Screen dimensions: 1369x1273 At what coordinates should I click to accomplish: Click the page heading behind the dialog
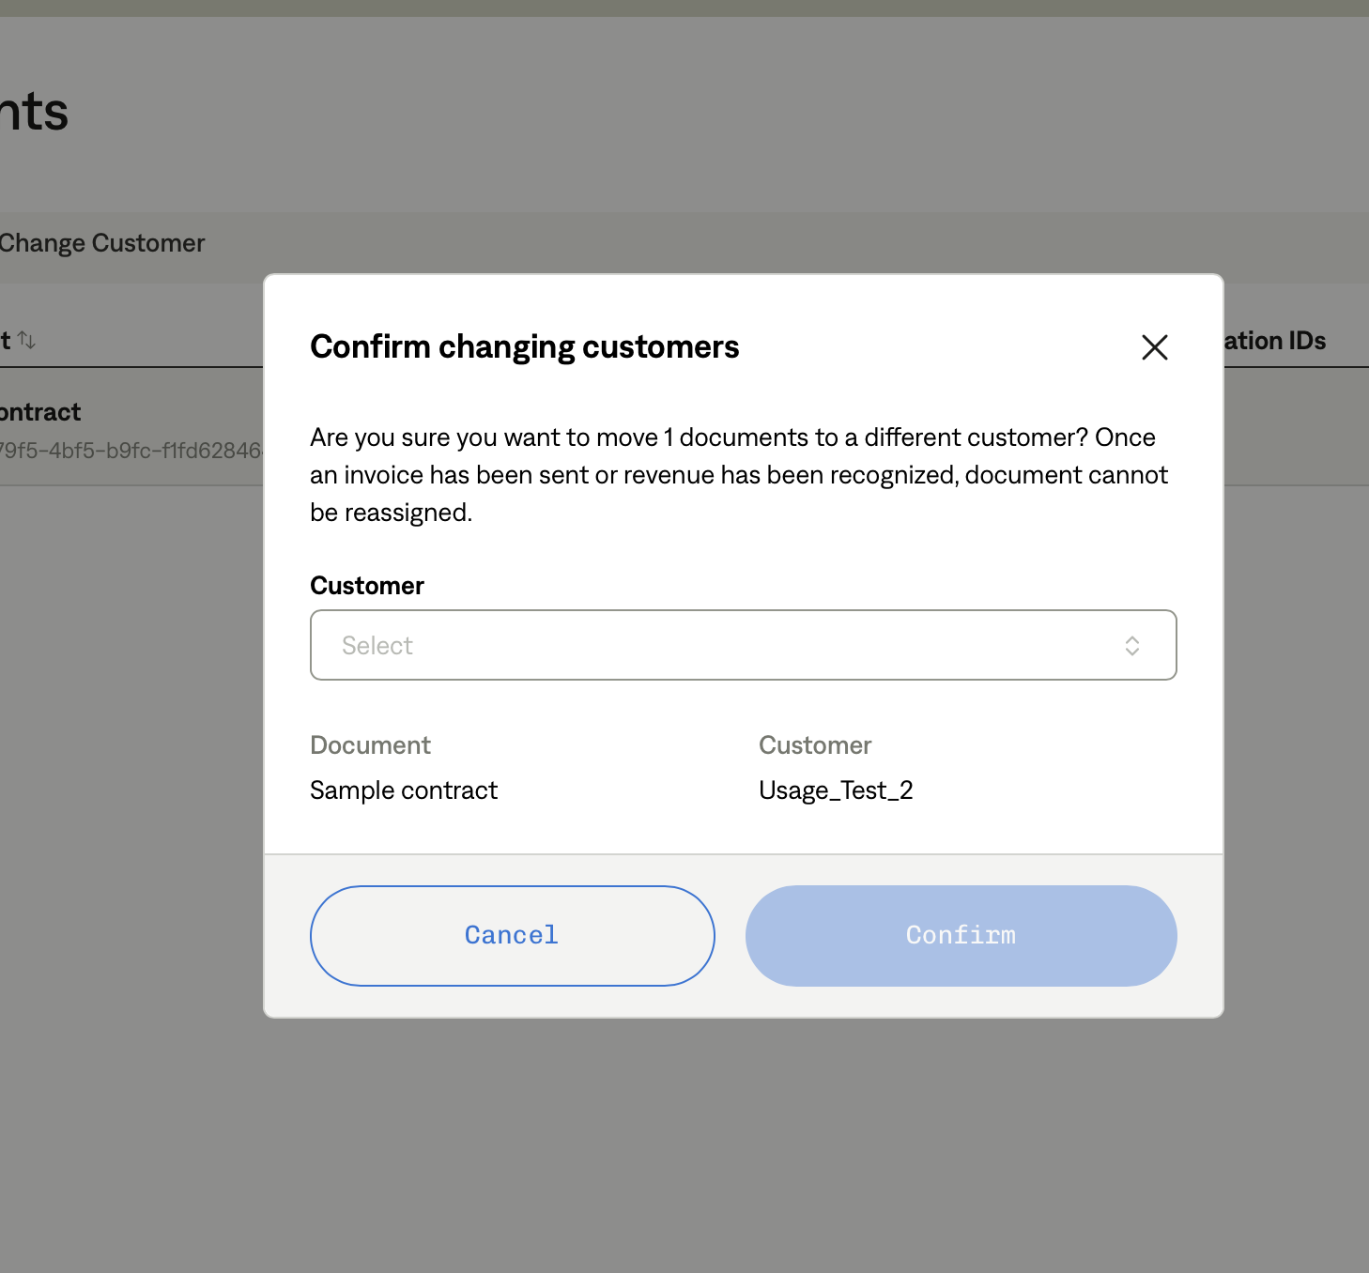(x=35, y=113)
